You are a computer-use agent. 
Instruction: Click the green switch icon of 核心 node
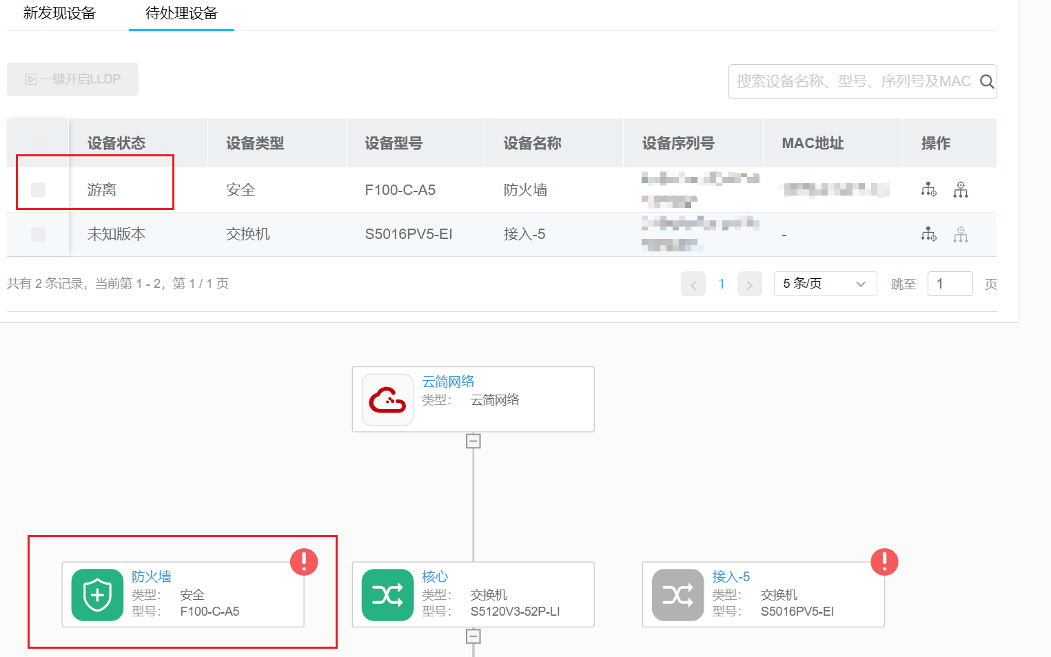tap(387, 594)
